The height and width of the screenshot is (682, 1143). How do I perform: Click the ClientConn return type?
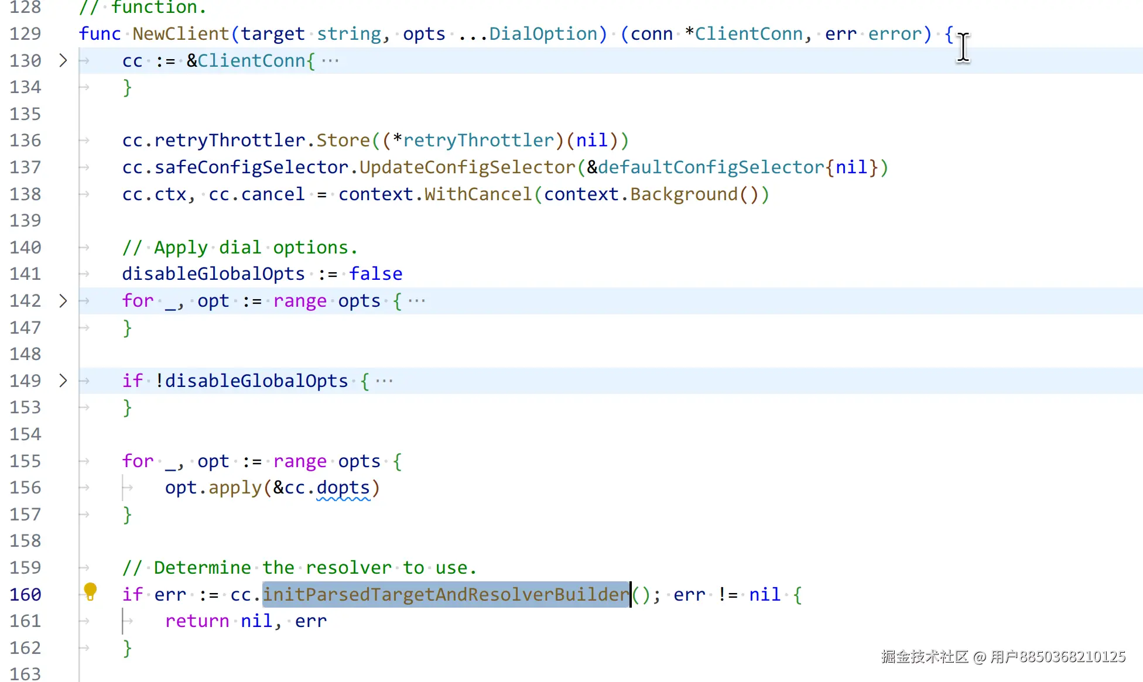point(748,34)
